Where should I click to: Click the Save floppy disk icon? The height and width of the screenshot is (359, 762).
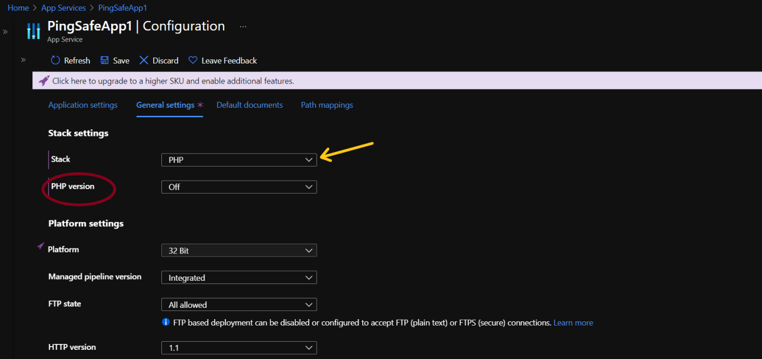[105, 60]
